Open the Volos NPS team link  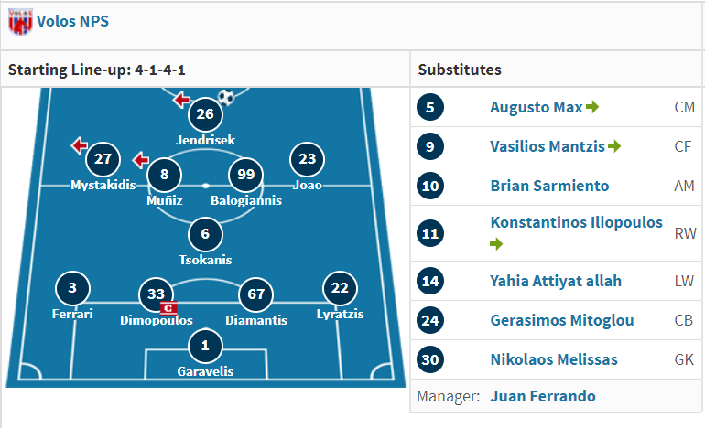pos(73,21)
